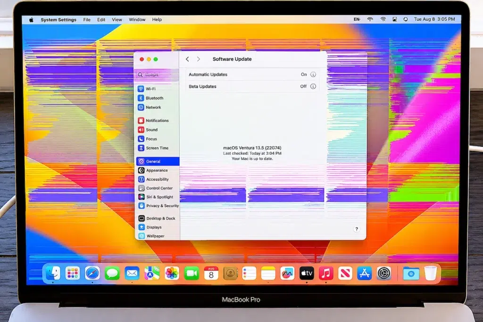The height and width of the screenshot is (322, 483).
Task: Open Wi-Fi settings in sidebar
Action: click(x=157, y=89)
